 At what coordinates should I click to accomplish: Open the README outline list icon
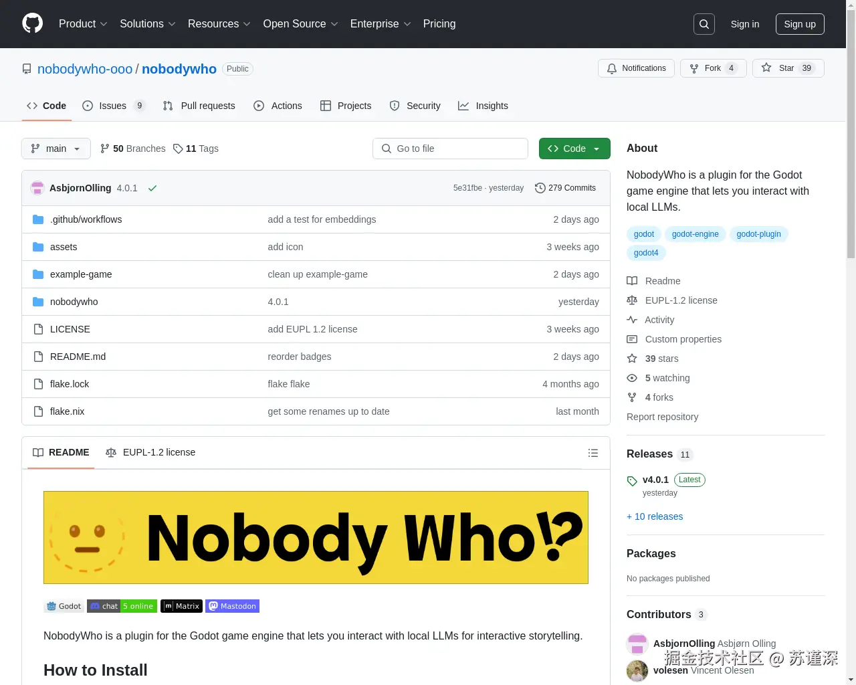tap(593, 453)
